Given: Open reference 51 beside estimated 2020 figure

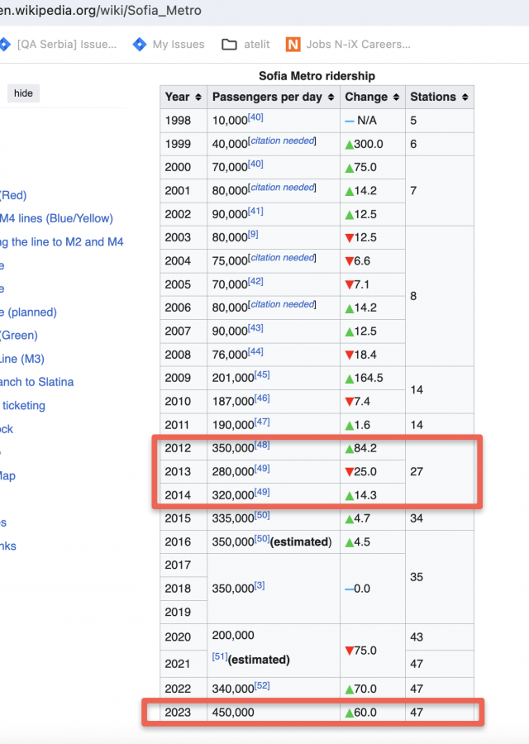Looking at the screenshot, I should click(219, 657).
